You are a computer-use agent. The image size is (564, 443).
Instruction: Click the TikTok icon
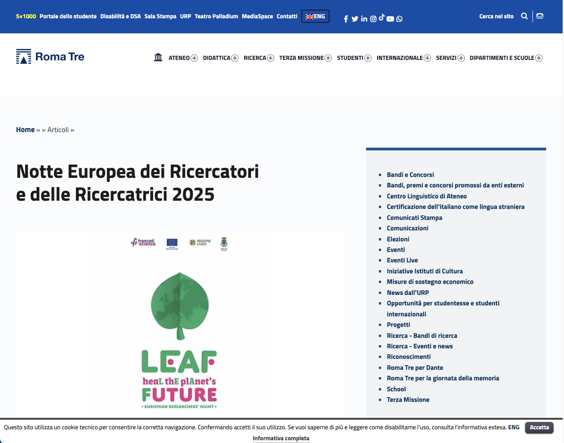tap(381, 19)
